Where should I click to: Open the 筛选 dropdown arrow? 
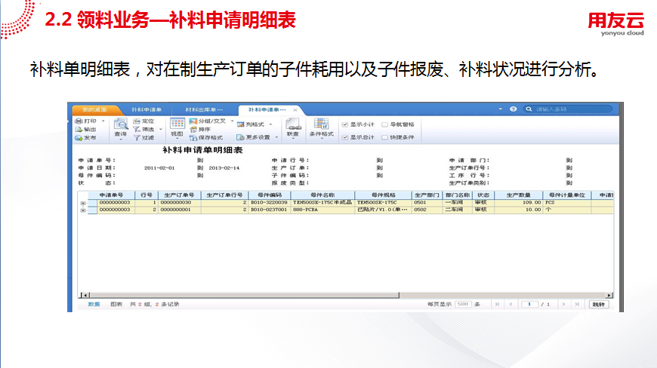161,129
